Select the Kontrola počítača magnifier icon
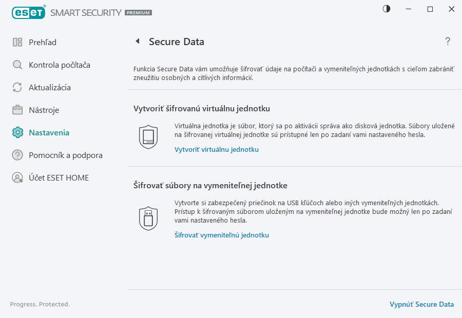The height and width of the screenshot is (318, 462). (17, 65)
